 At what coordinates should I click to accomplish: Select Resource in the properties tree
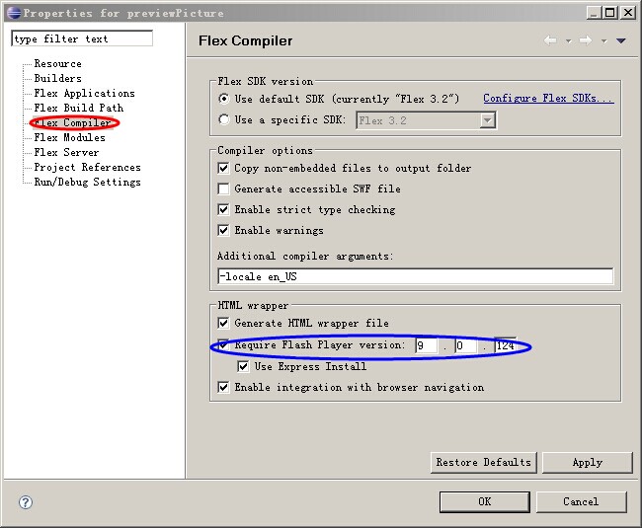[57, 63]
